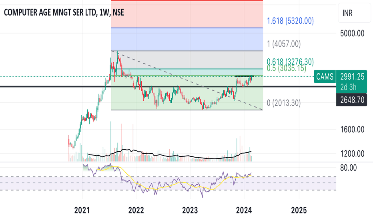This screenshot has height=220, width=373.
Task: Click the 2023 time axis label
Action: coord(190,210)
